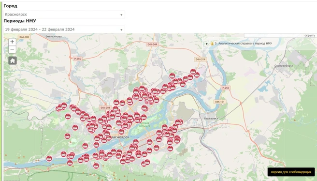The width and height of the screenshot is (317, 181).
Task: Click the Емельяново town label on map
Action: pos(54,36)
